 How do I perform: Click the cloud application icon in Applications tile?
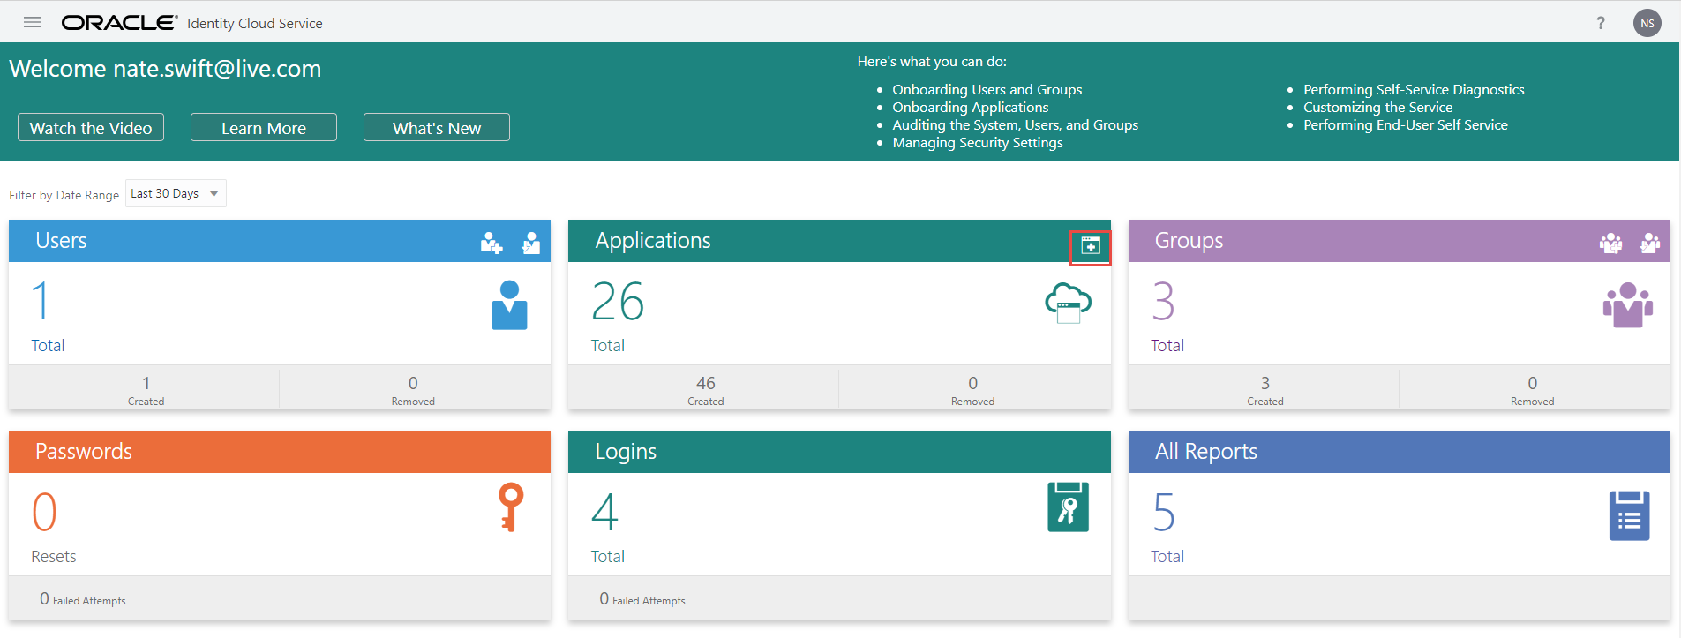click(1069, 303)
